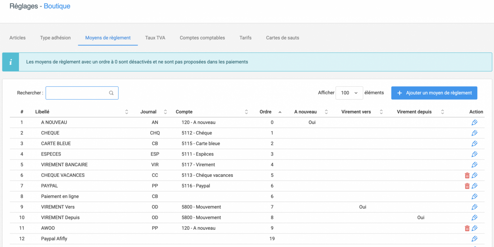
Task: Open the Afficher 100 elements dropdown
Action: [x=349, y=93]
